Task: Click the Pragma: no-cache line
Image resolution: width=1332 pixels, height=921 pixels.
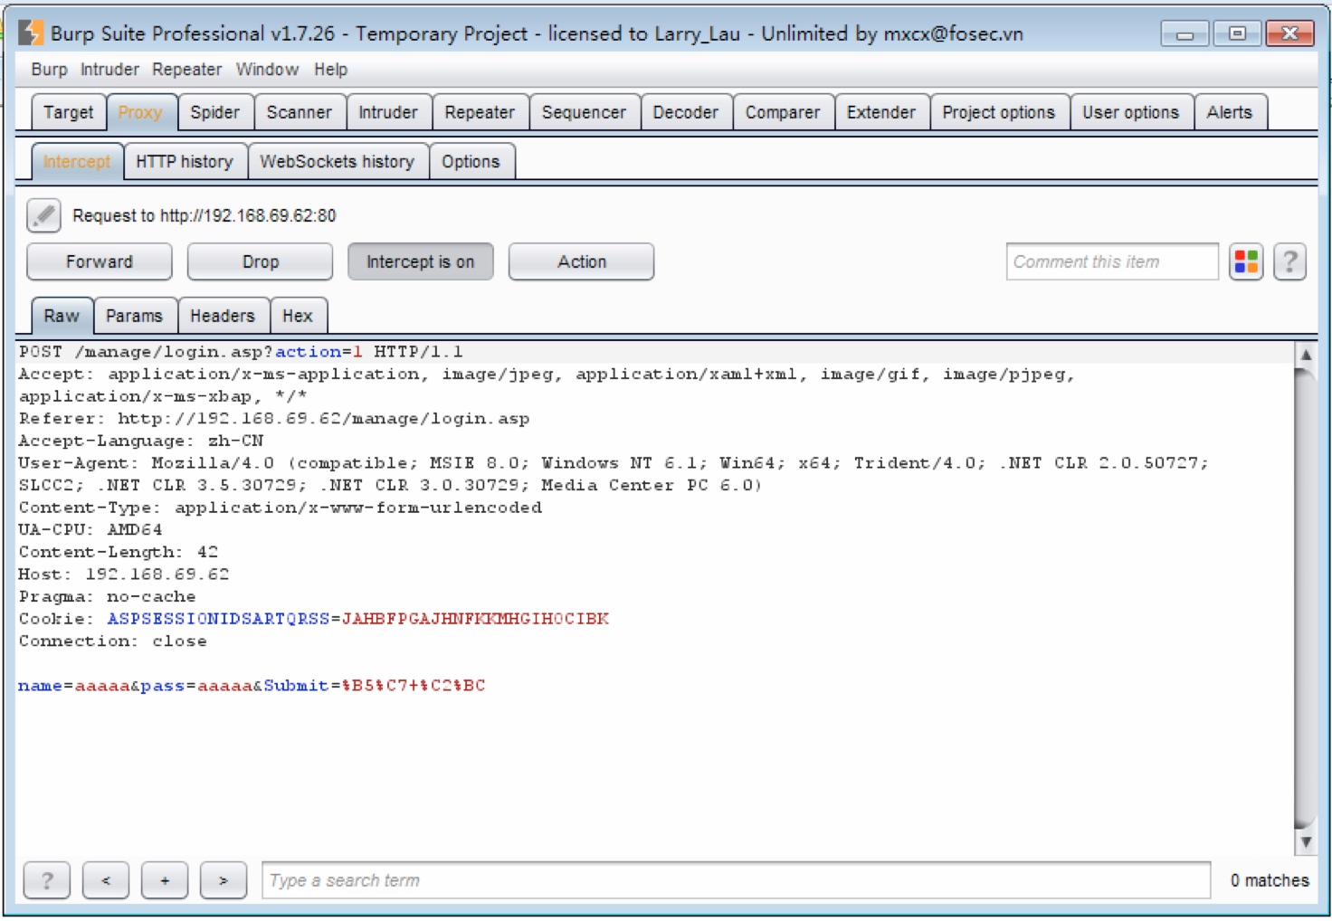Action: 107,597
